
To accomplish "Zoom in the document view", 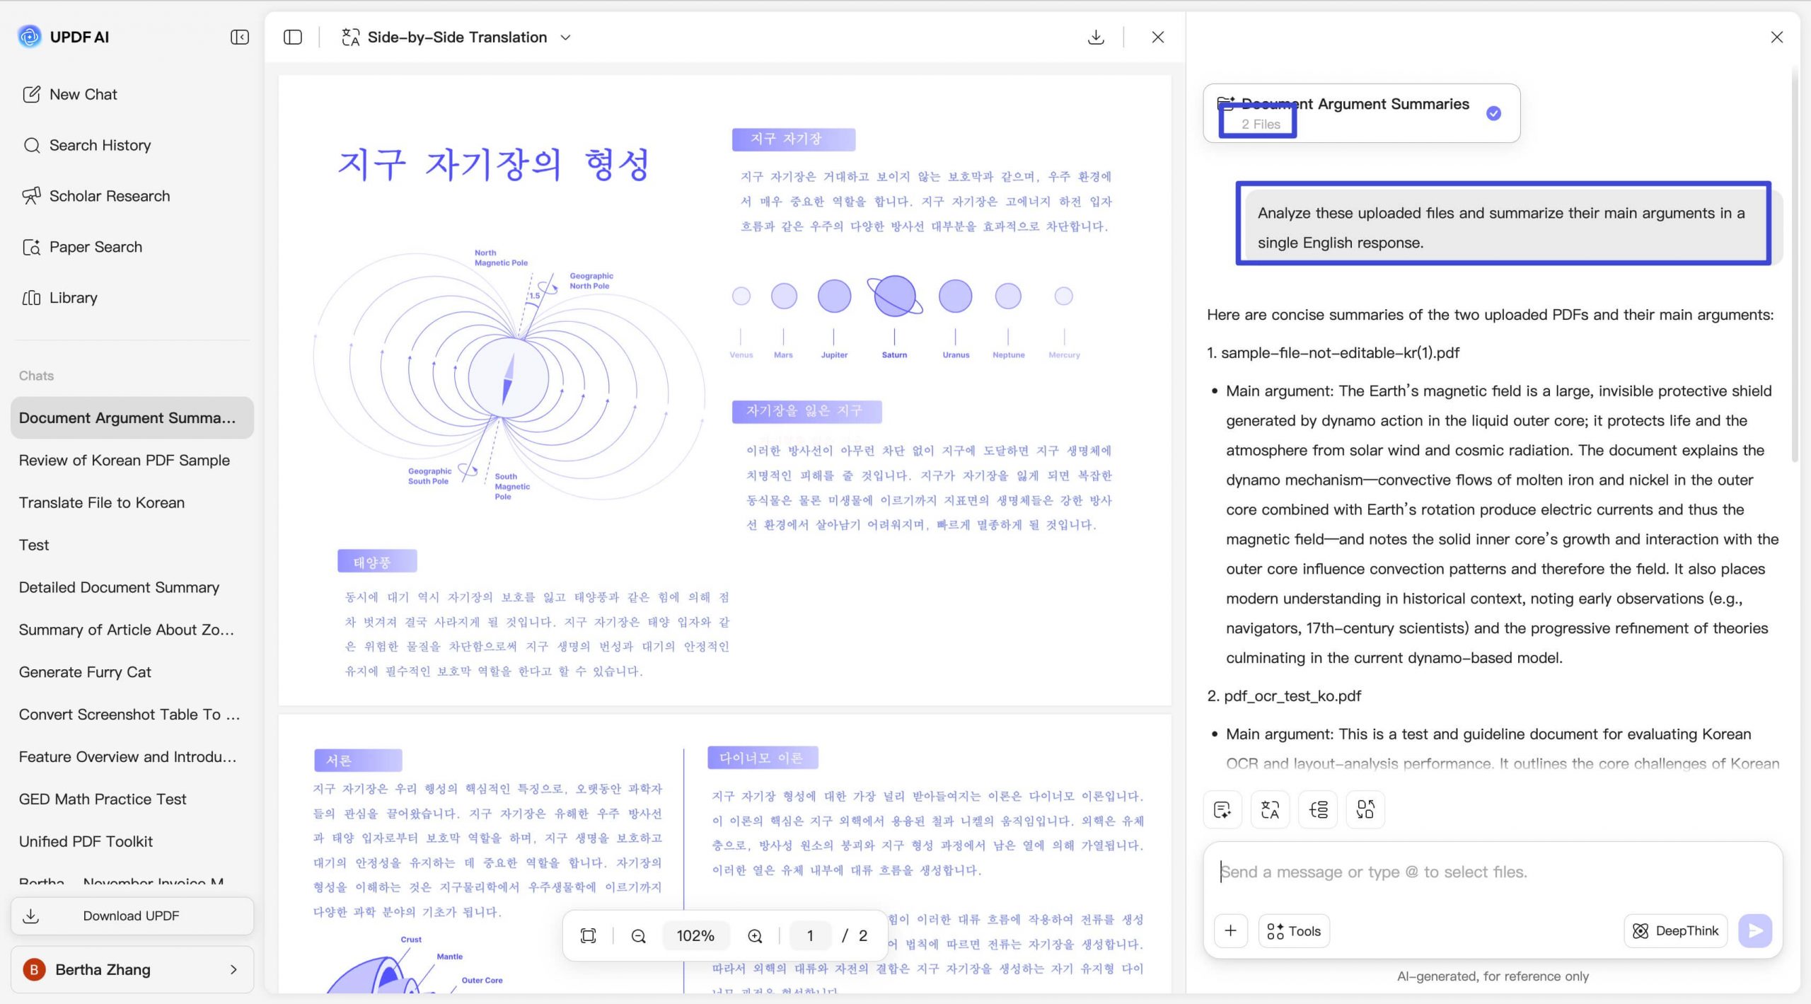I will point(755,936).
